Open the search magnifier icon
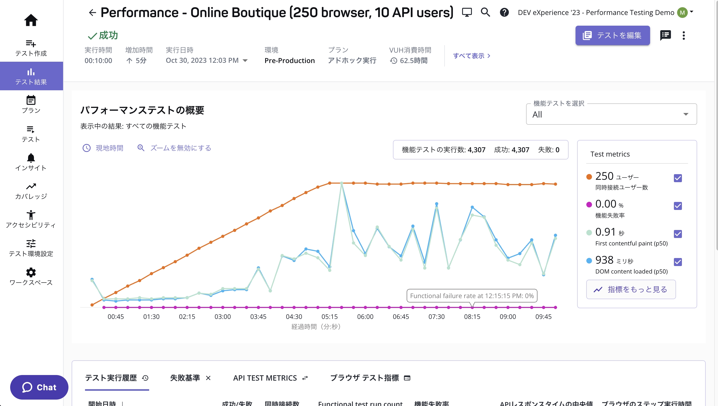718x406 pixels. pos(485,13)
